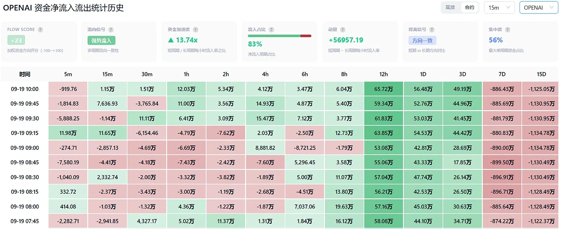Click the +56957.19 momentum value

tap(345, 40)
